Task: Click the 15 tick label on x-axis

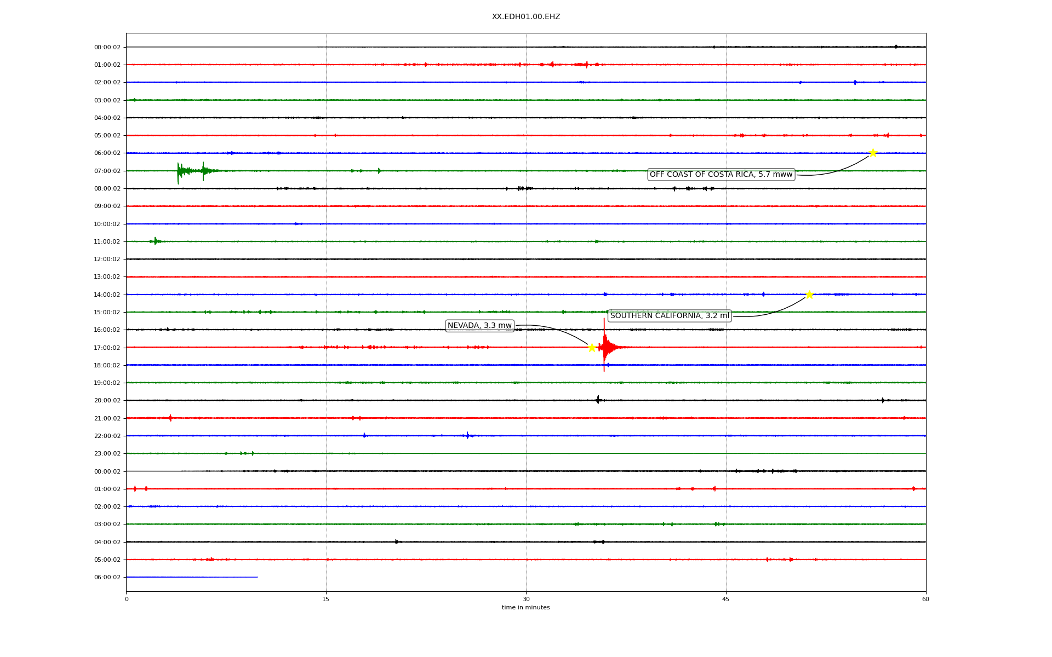Action: coord(326,599)
